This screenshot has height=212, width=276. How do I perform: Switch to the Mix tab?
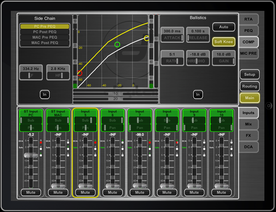click(248, 124)
